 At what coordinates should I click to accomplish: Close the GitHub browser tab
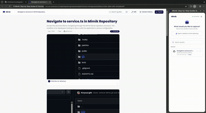[x=26, y=2]
